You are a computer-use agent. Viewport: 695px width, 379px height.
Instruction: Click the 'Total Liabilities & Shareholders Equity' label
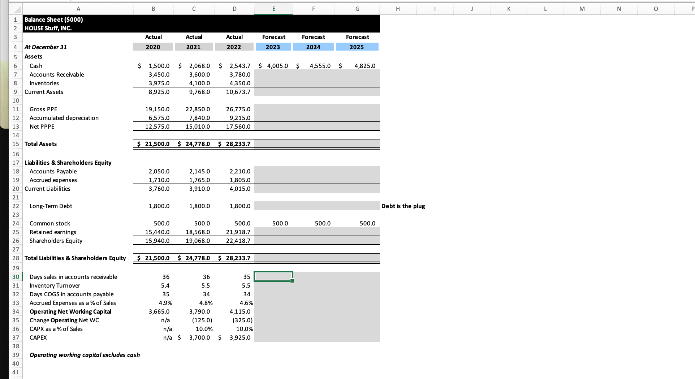(75, 258)
